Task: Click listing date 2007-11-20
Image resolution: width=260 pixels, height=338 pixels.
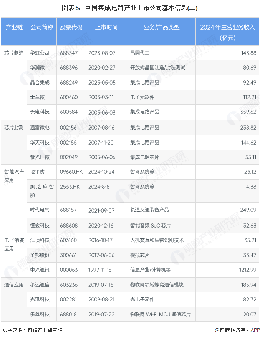Action: coord(101,143)
